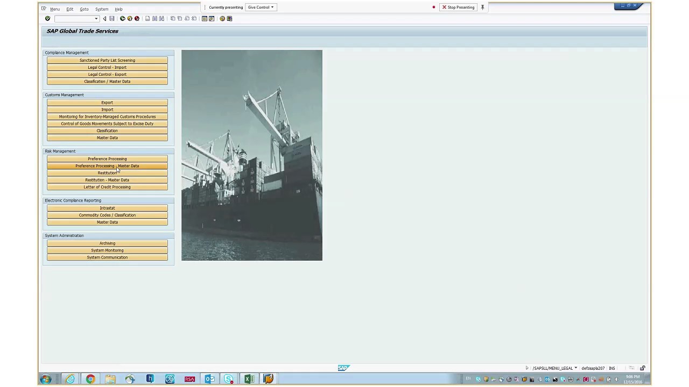Expand the /SAPSLL/MENU_LEGAL status bar dropdown
Viewport: 689px width, 387px height.
(575, 368)
